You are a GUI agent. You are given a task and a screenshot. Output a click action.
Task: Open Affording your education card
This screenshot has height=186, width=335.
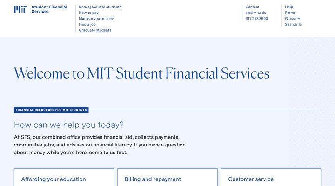pos(54,179)
